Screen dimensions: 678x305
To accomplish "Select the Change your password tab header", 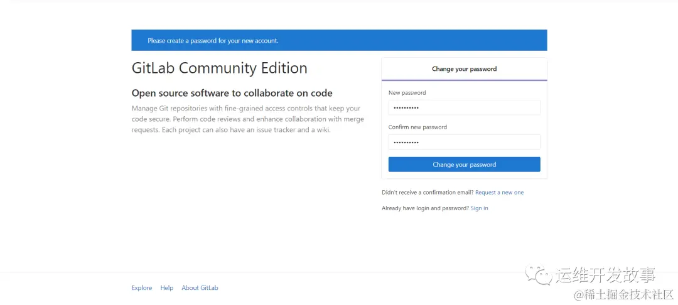I will [x=464, y=69].
